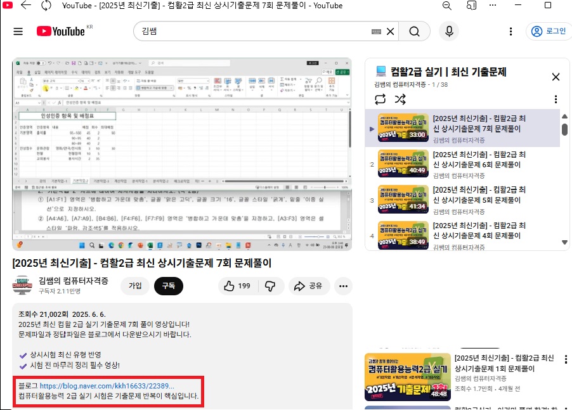
Task: Open playlist title 상시기출문제 5회 문제풀이
Action: click(x=479, y=195)
